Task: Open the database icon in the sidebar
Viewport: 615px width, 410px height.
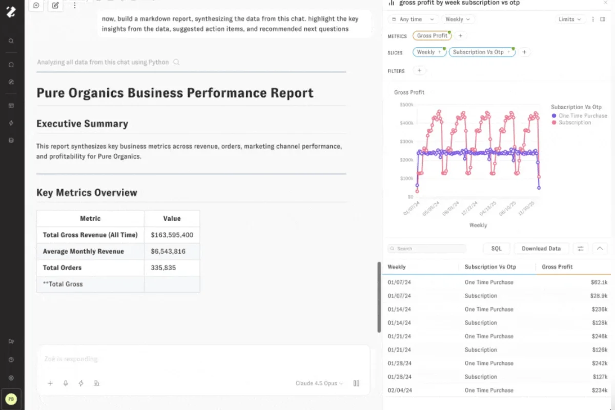Action: tap(11, 140)
